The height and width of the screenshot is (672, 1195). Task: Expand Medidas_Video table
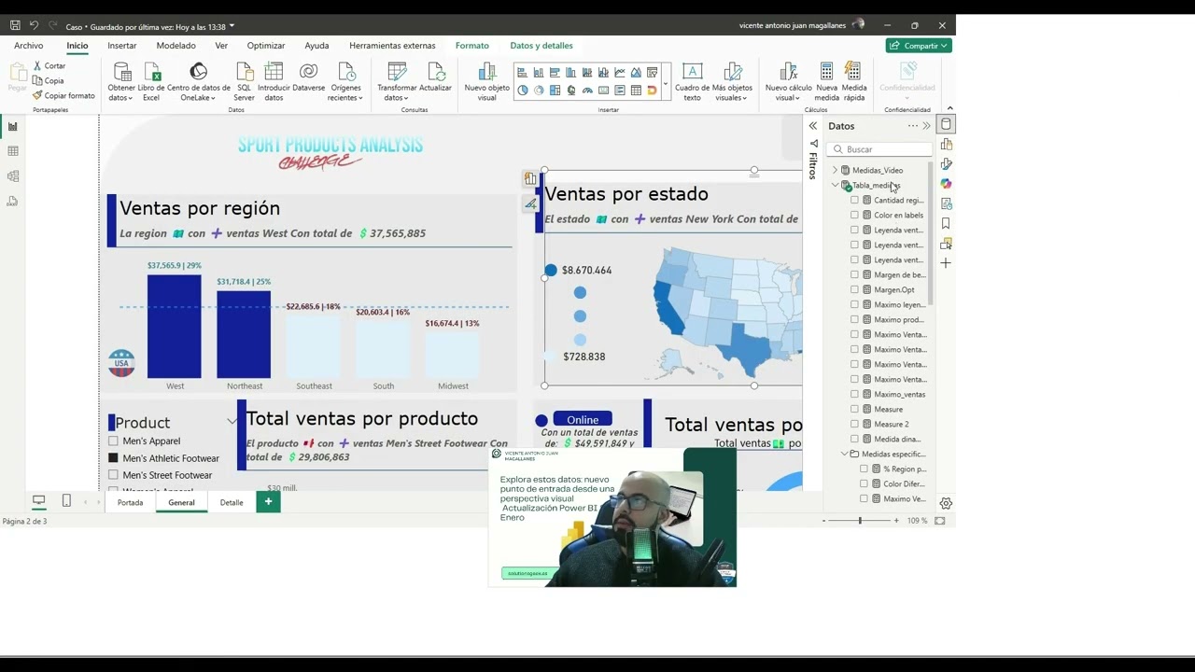tap(836, 171)
